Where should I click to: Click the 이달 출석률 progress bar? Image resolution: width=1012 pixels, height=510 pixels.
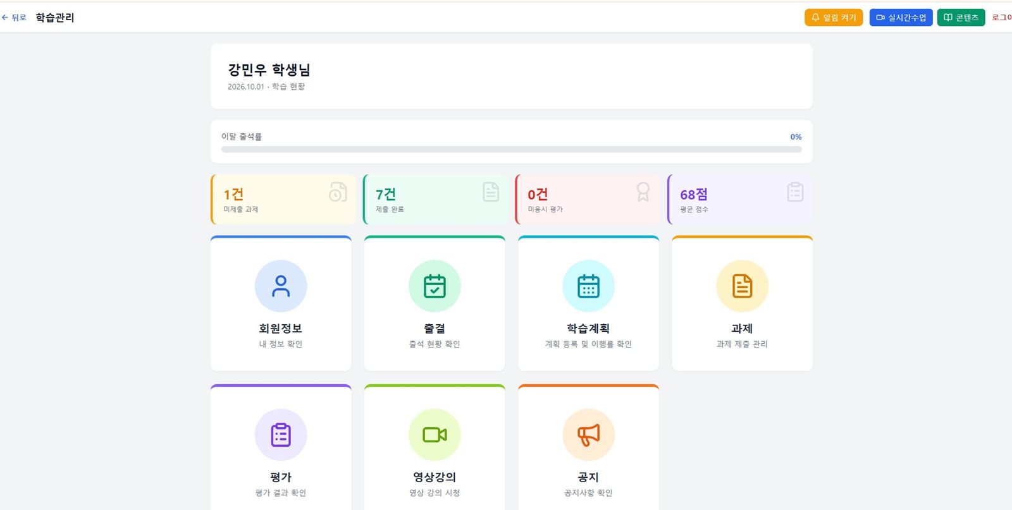click(511, 150)
